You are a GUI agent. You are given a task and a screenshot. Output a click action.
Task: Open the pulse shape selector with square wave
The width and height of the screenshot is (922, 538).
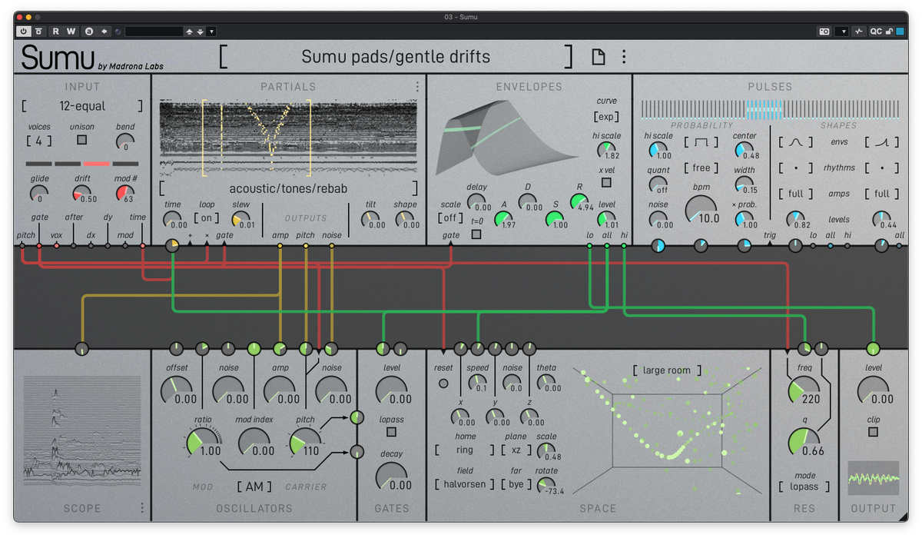(x=701, y=142)
